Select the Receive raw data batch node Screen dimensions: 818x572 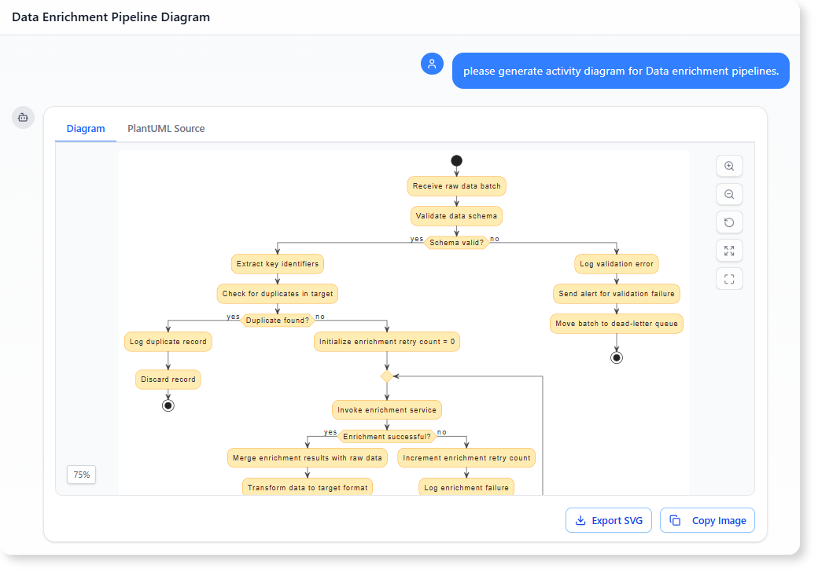coord(456,186)
